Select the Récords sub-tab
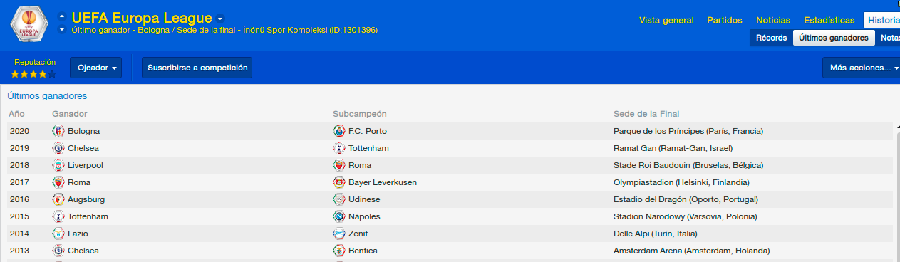This screenshot has height=262, width=900. [x=771, y=38]
